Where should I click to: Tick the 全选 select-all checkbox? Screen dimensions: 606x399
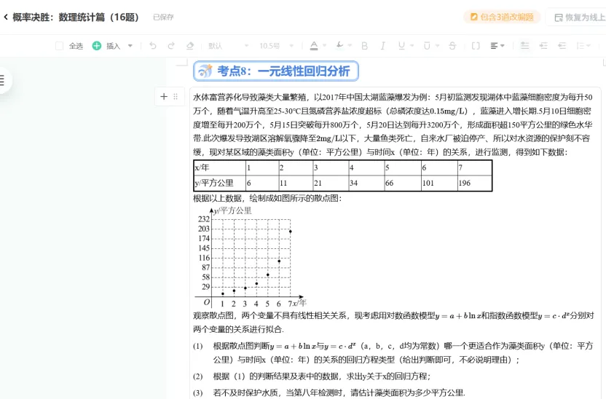pyautogui.click(x=59, y=46)
